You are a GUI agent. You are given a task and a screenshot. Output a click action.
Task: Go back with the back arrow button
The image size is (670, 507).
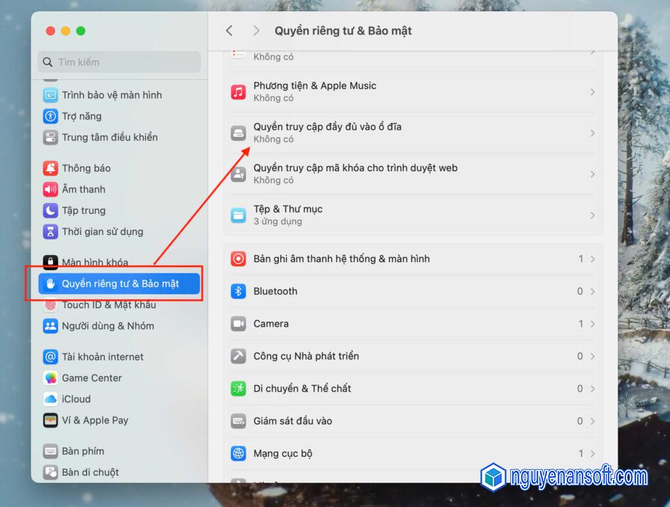[229, 31]
